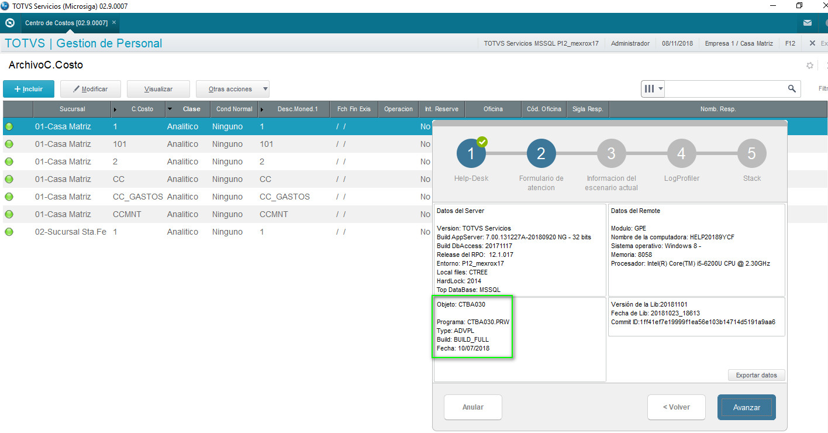
Task: Click the Int. Reserve column header
Action: tap(442, 109)
